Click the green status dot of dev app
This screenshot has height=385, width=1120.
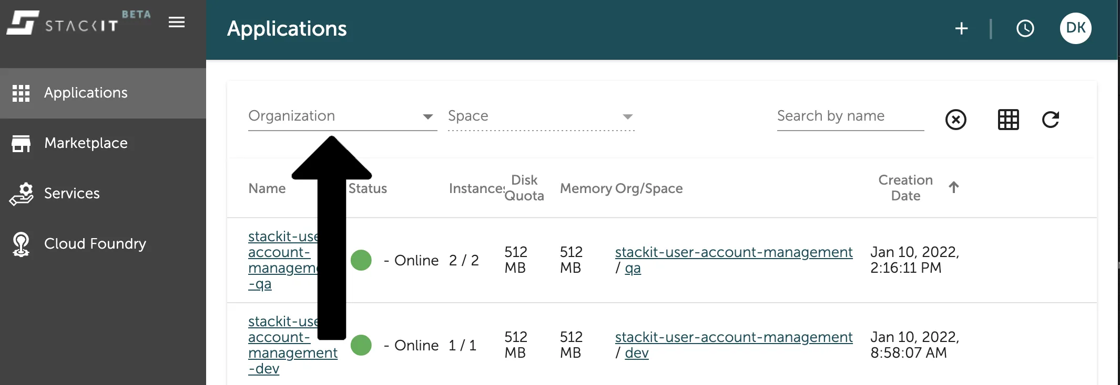coord(361,345)
